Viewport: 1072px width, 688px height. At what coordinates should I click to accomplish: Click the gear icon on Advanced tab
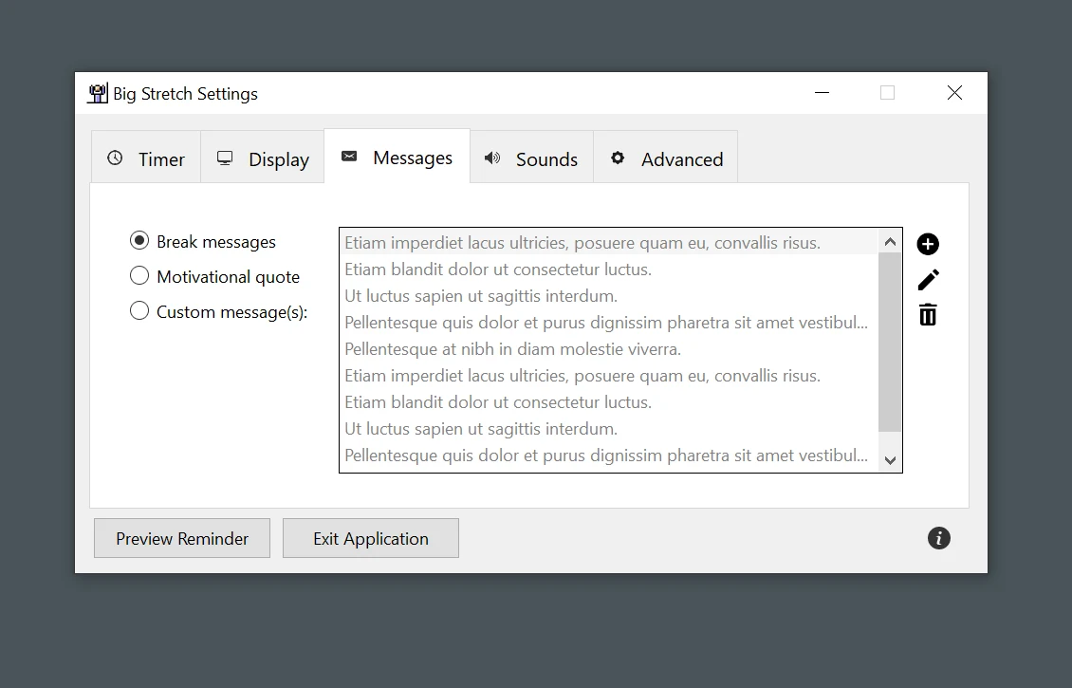(x=618, y=158)
